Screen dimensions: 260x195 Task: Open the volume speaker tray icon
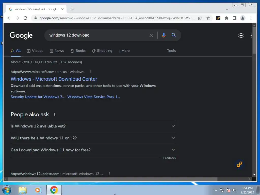pos(234,190)
